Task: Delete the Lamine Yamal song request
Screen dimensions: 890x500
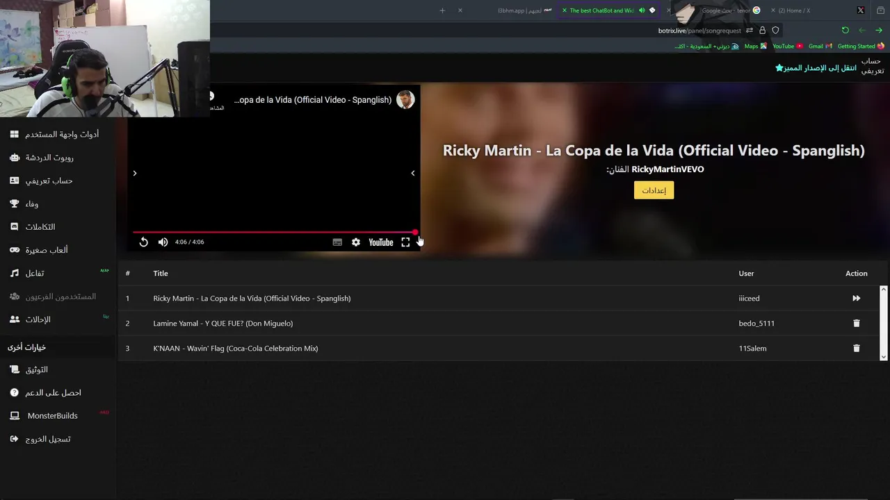Action: pos(857,324)
